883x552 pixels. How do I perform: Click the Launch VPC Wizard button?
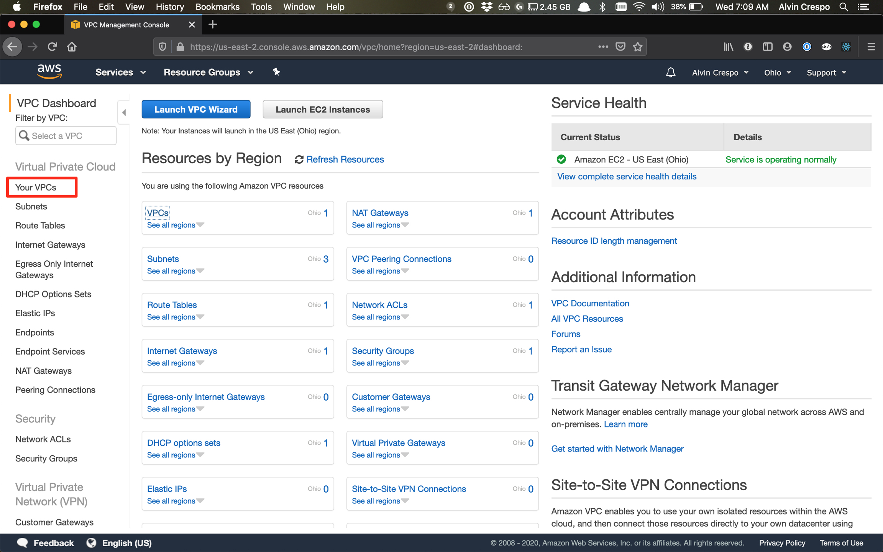pos(196,109)
